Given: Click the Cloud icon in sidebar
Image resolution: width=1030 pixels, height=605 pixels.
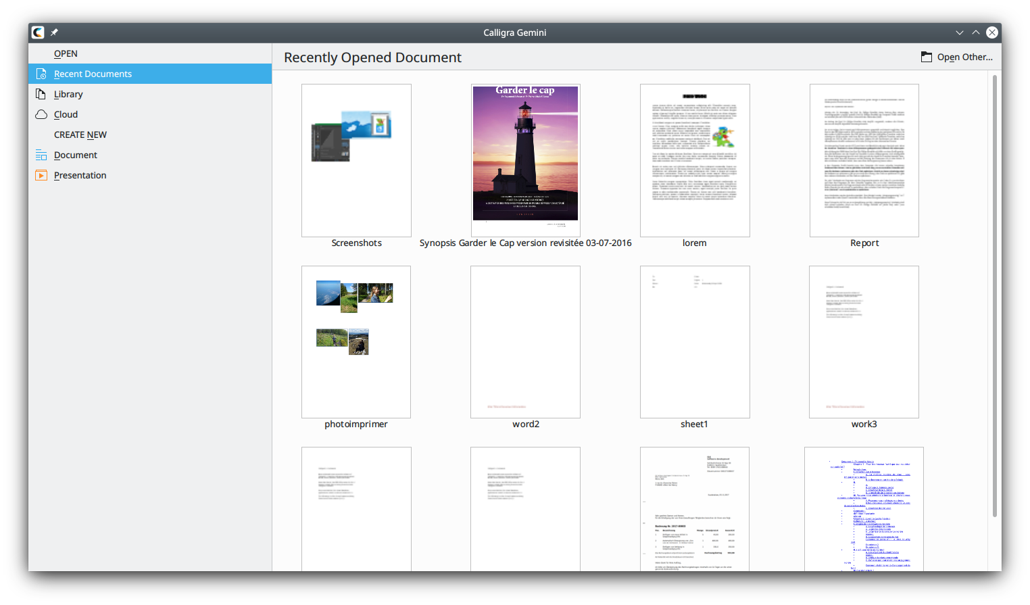Looking at the screenshot, I should (x=41, y=114).
